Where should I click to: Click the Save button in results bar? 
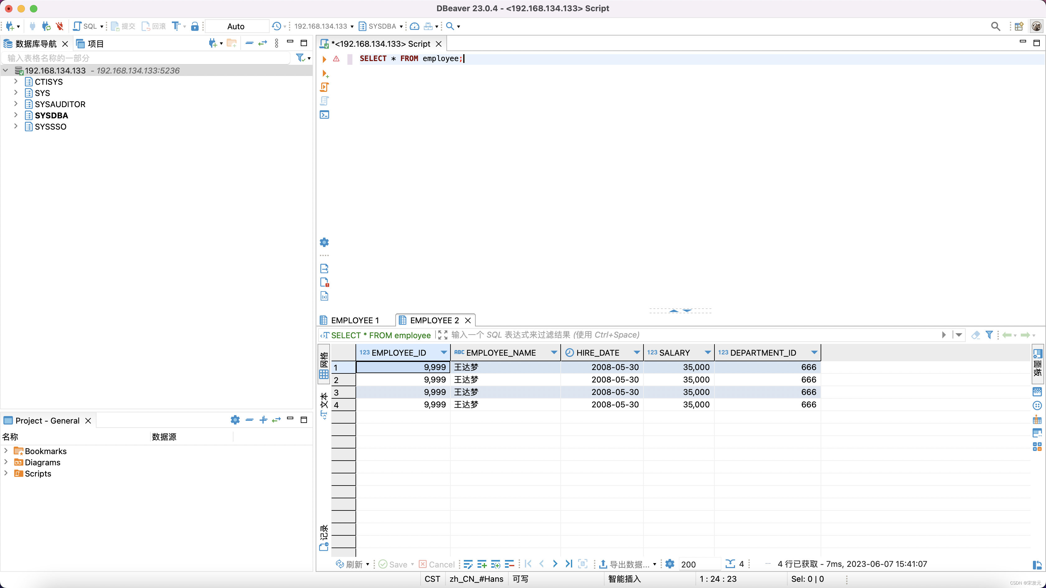pos(393,564)
